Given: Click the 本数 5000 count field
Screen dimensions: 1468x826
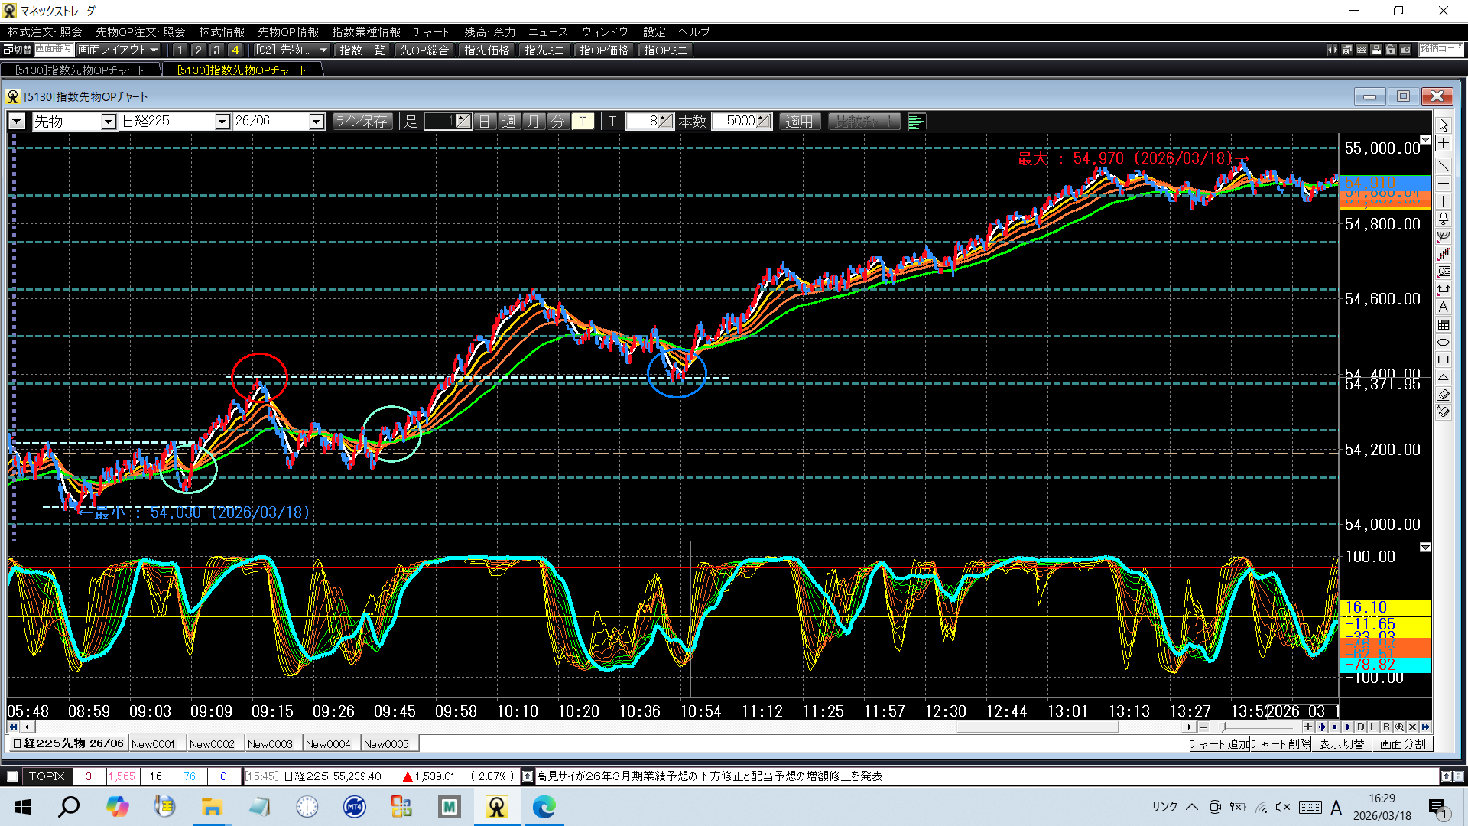Looking at the screenshot, I should pos(739,122).
